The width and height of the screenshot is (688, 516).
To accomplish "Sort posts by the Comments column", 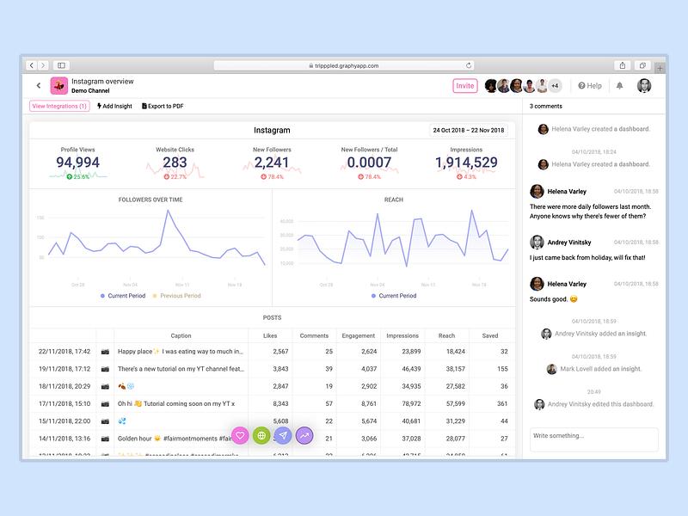I will coord(314,335).
